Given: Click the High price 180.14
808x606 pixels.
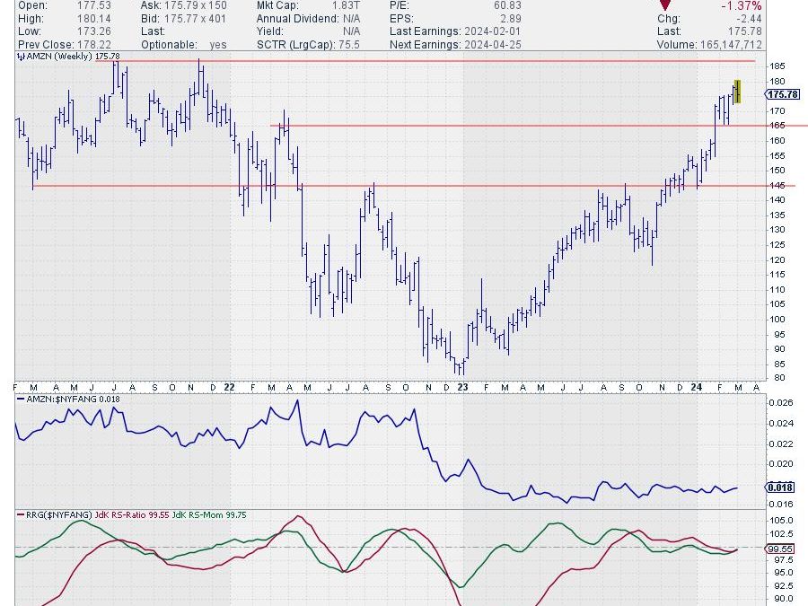Looking at the screenshot, I should [x=93, y=19].
